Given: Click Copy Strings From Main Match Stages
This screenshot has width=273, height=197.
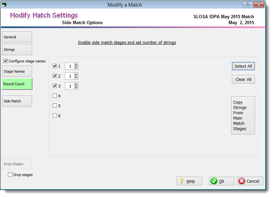Looking at the screenshot, I should point(243,115).
